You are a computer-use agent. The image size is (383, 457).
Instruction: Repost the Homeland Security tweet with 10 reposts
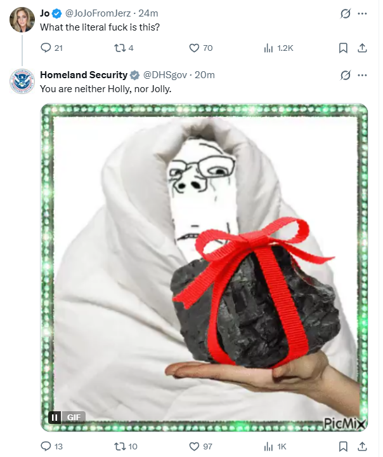click(119, 446)
